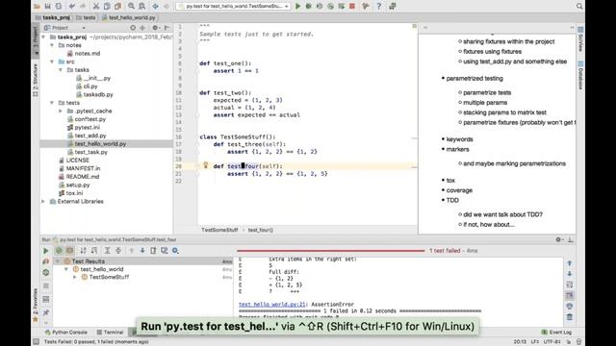Image resolution: width=616 pixels, height=346 pixels.
Task: Open the run configuration dropdown
Action: (x=234, y=7)
